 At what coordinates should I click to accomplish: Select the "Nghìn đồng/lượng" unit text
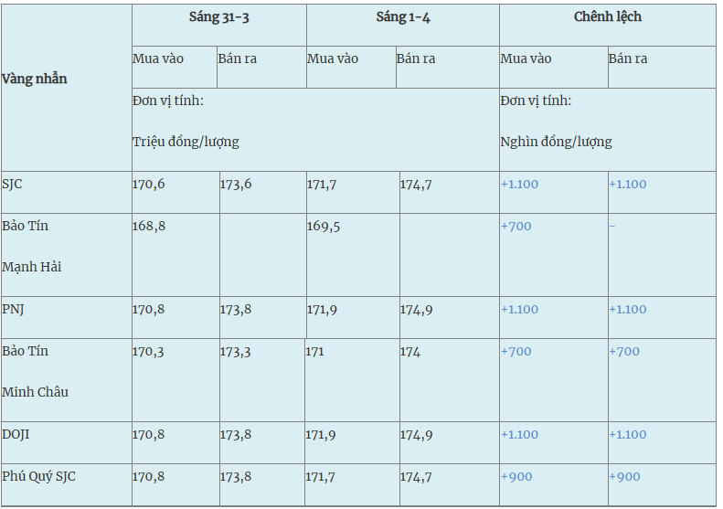(556, 143)
